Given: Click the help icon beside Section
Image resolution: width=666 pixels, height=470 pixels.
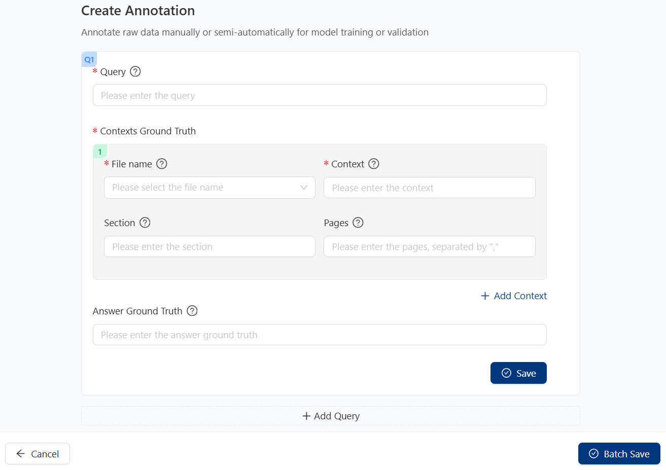Looking at the screenshot, I should click(145, 223).
